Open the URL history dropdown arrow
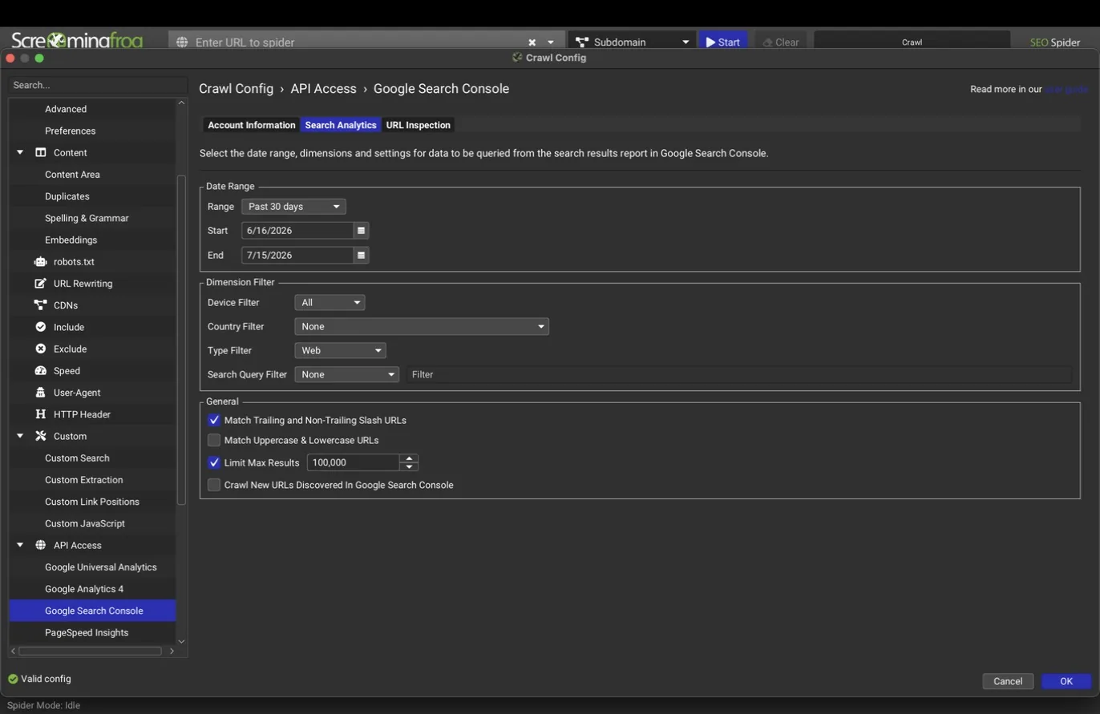The width and height of the screenshot is (1100, 714). click(551, 42)
